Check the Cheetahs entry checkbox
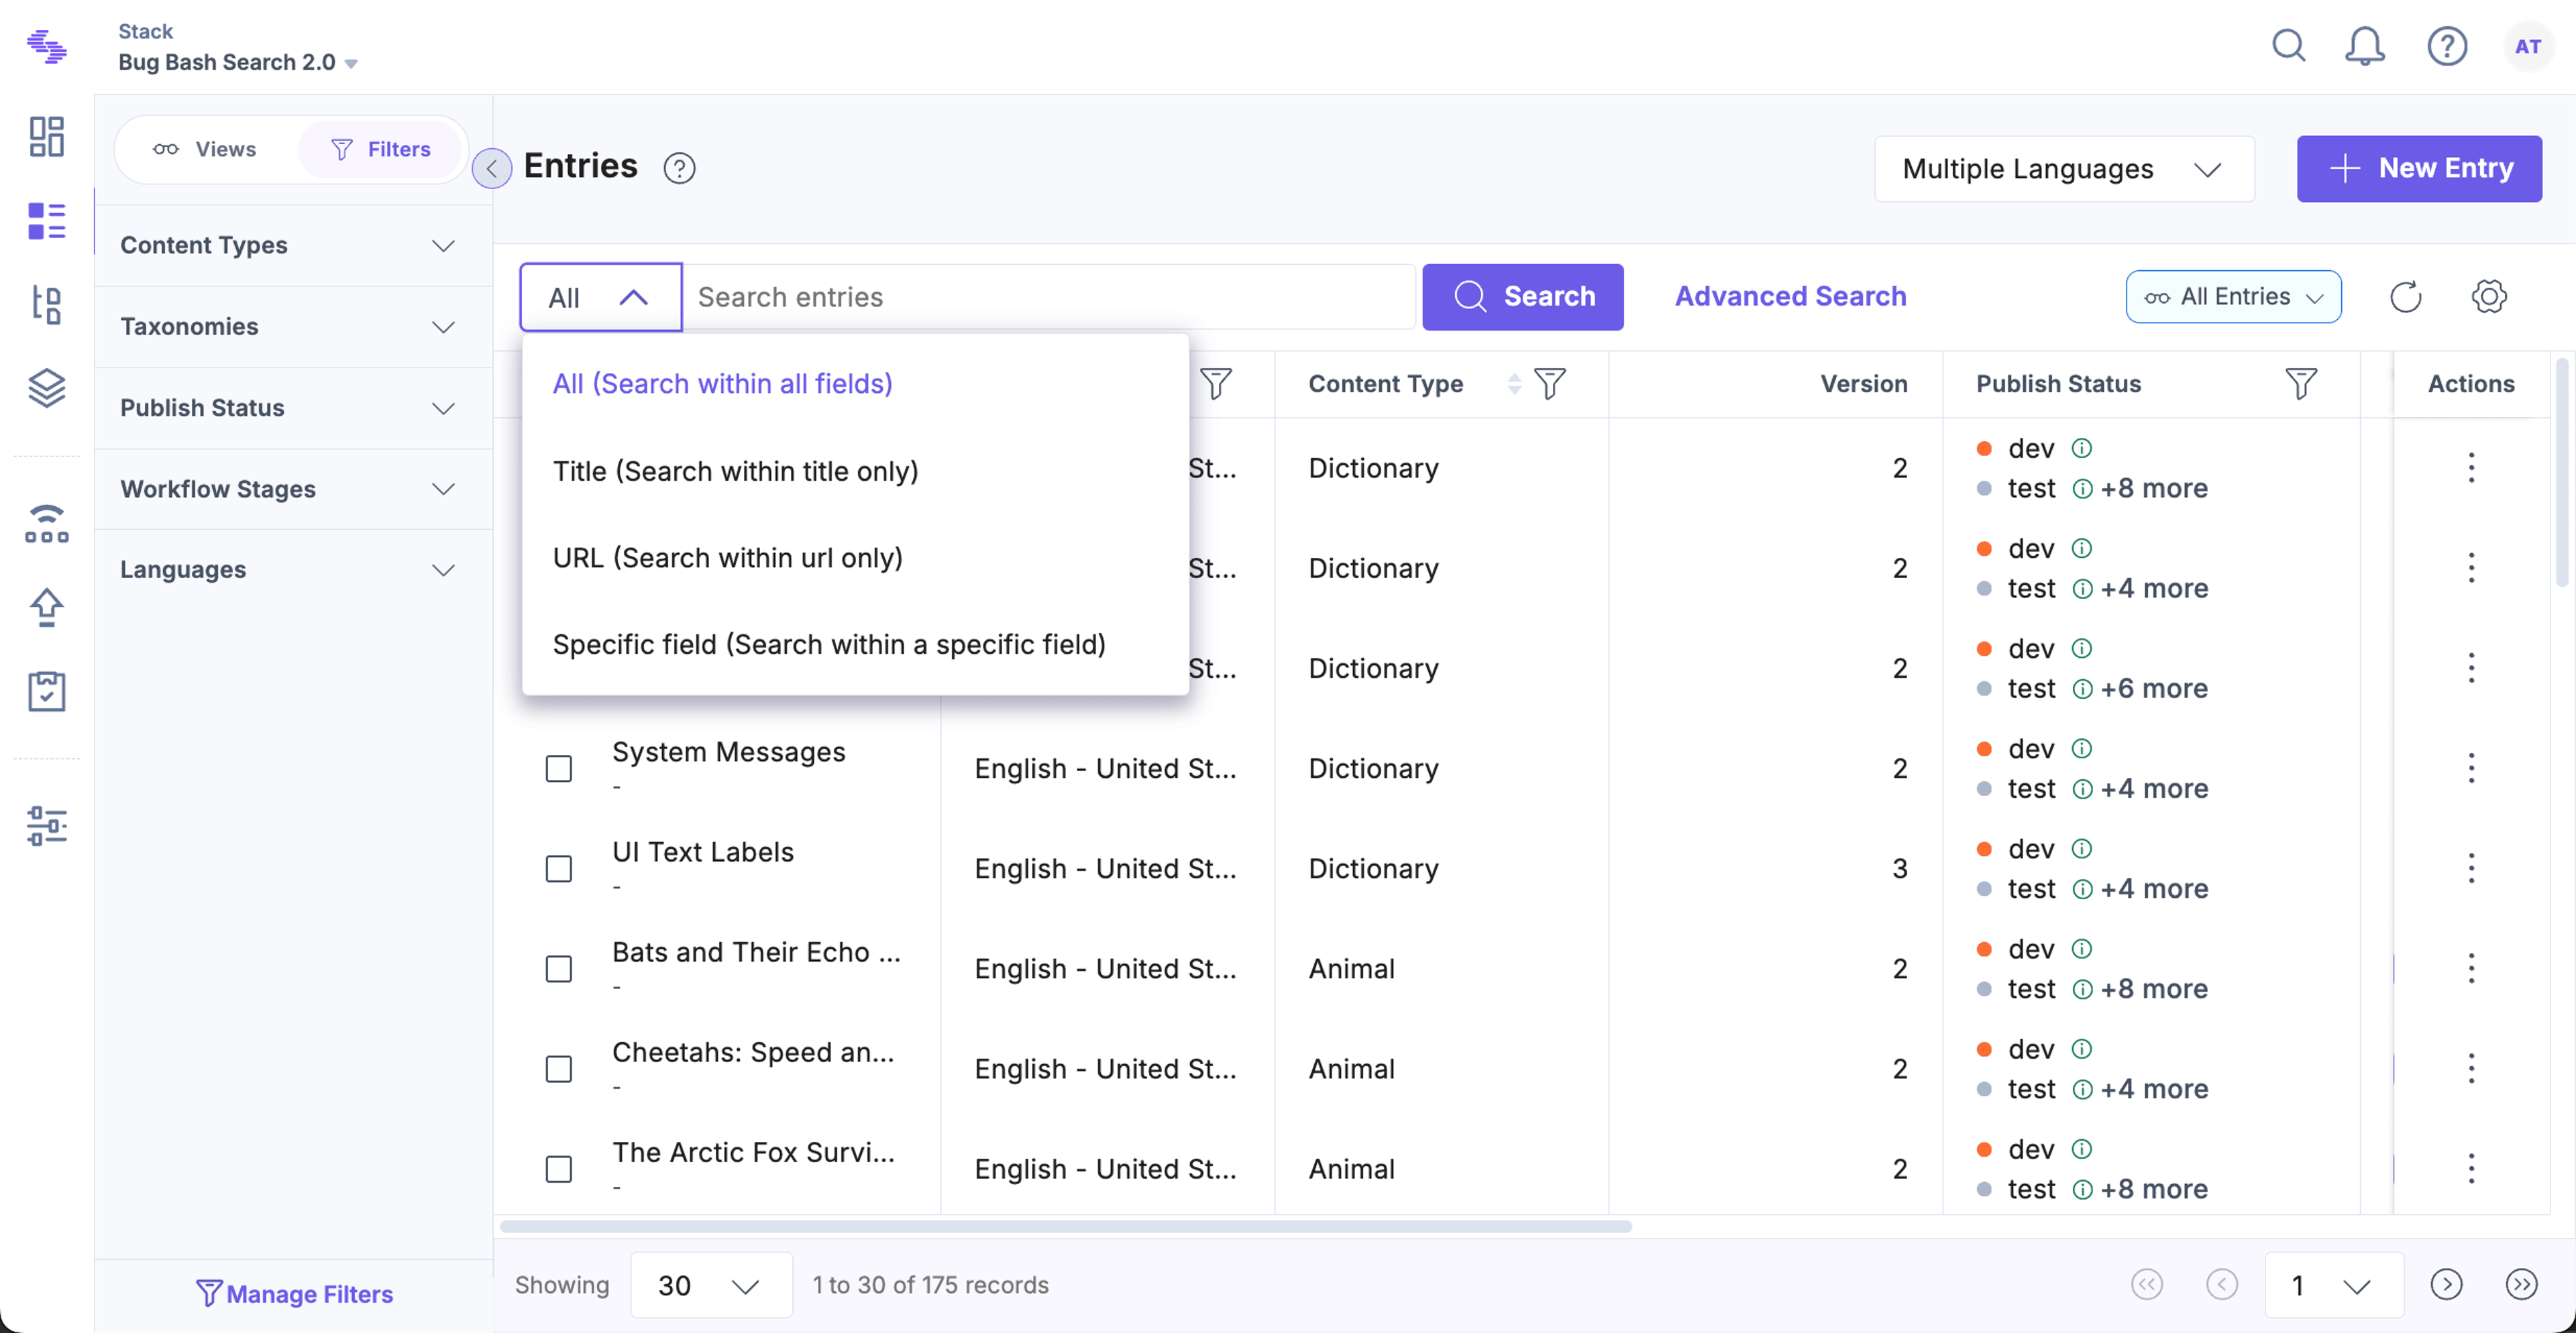 [559, 1069]
